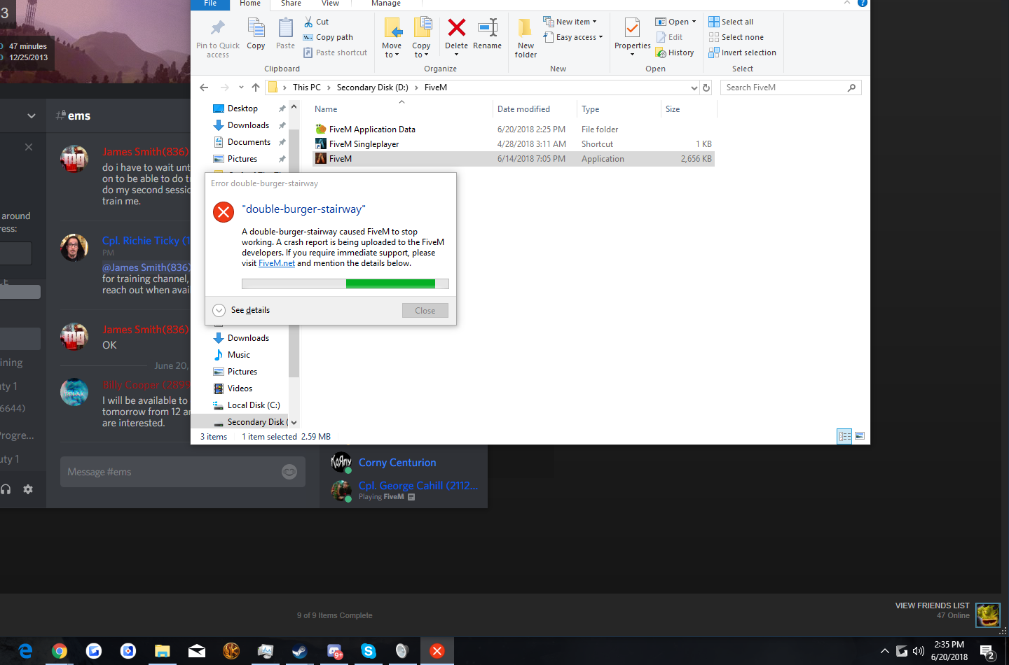1009x665 pixels.
Task: Open the Action Center notifications icon
Action: point(988,652)
